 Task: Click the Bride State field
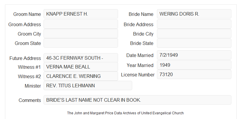[194, 43]
